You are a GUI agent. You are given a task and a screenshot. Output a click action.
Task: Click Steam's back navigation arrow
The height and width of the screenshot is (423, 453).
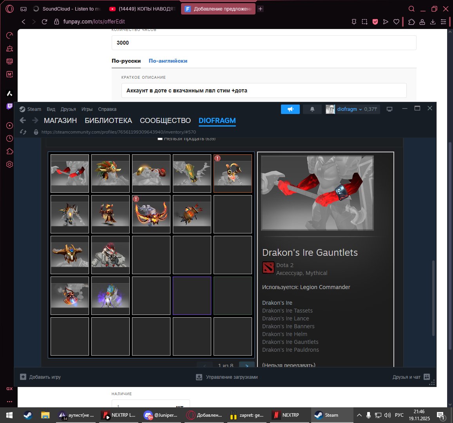23,120
